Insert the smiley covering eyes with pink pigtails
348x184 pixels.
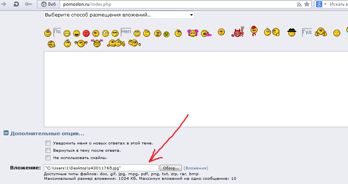[97, 43]
